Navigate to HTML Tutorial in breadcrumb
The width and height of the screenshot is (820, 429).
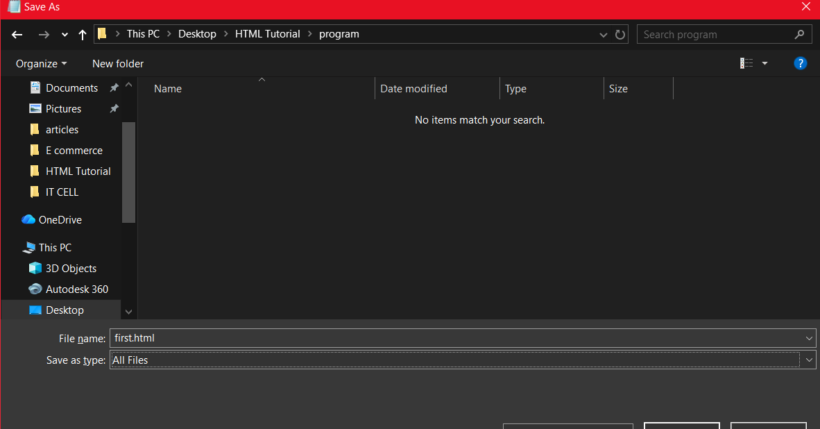tap(267, 34)
